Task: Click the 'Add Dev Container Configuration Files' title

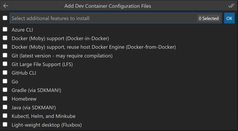Action: point(108,6)
